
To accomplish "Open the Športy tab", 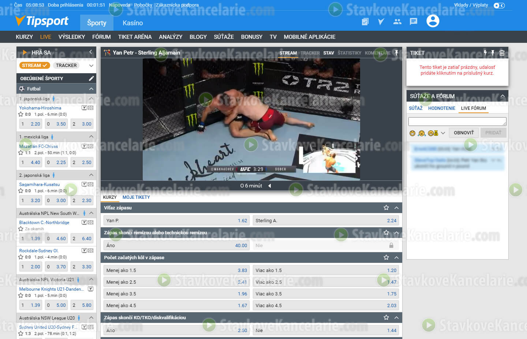I will tap(97, 23).
